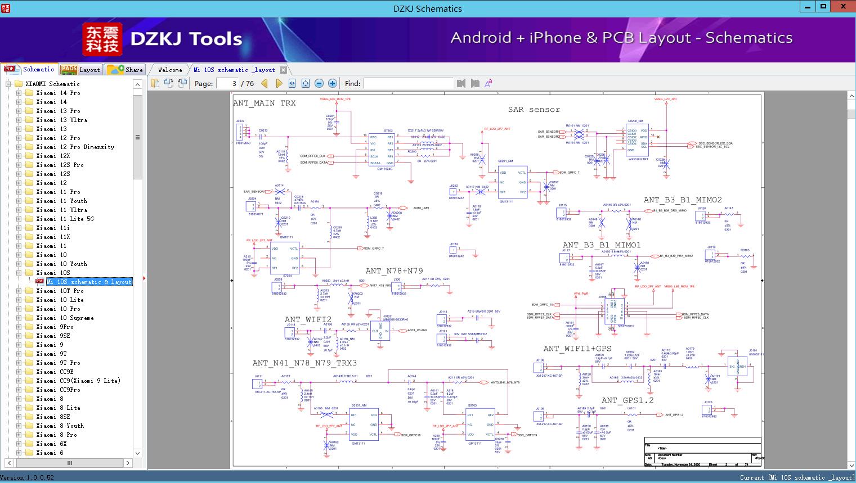Expand the Xiaomi 14 Pro folder

click(x=19, y=92)
